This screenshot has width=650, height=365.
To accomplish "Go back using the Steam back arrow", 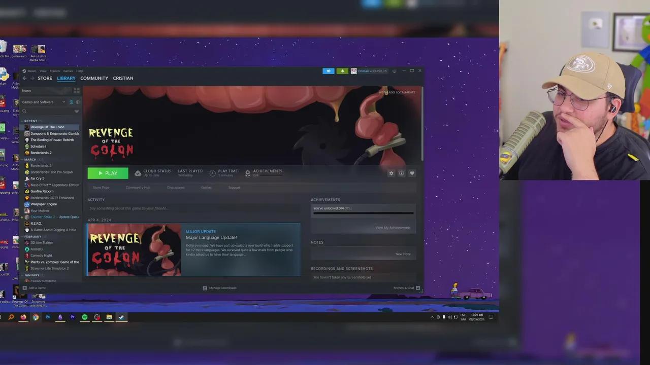I will [x=24, y=78].
